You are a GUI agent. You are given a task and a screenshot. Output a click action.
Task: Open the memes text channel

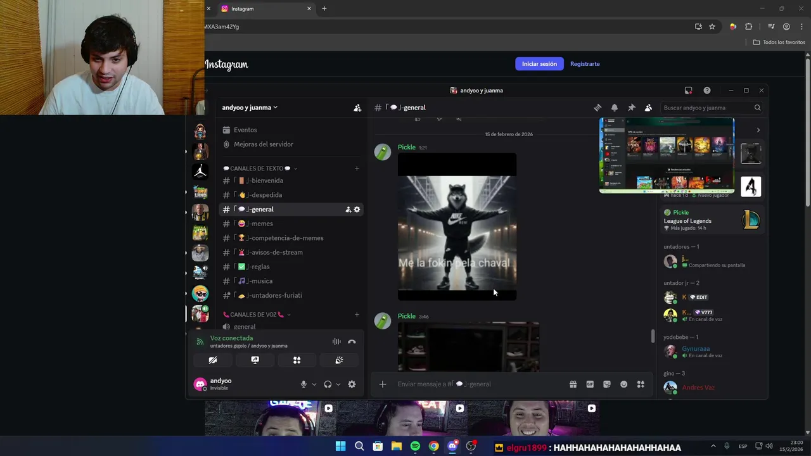(x=291, y=224)
